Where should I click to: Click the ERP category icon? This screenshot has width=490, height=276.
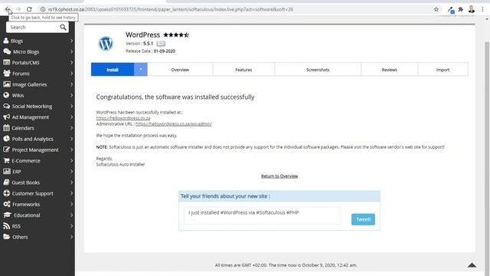point(7,171)
